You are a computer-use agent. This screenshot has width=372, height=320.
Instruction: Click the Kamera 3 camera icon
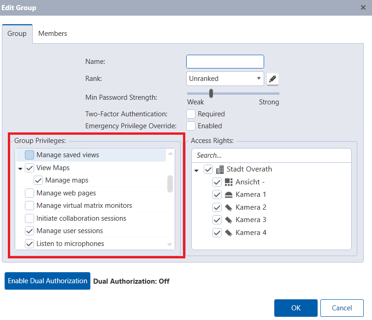click(x=229, y=220)
